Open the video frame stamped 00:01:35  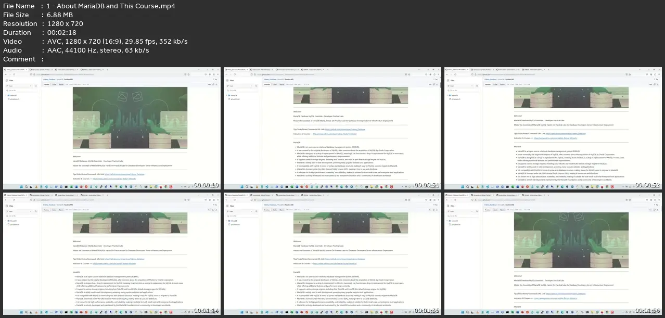pyautogui.click(x=332, y=254)
